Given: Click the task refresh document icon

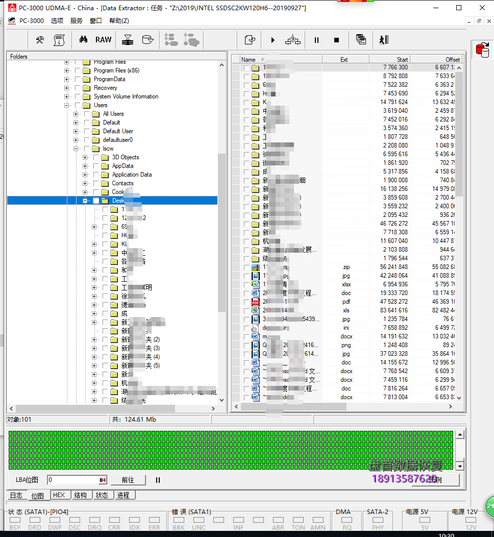Looking at the screenshot, I should tap(250, 40).
